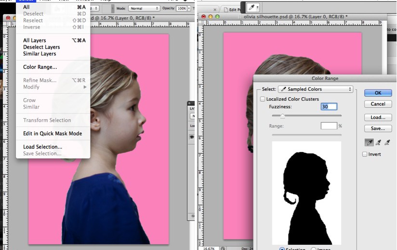397x250 pixels.
Task: Choose Load Selection menu item
Action: pos(42,147)
